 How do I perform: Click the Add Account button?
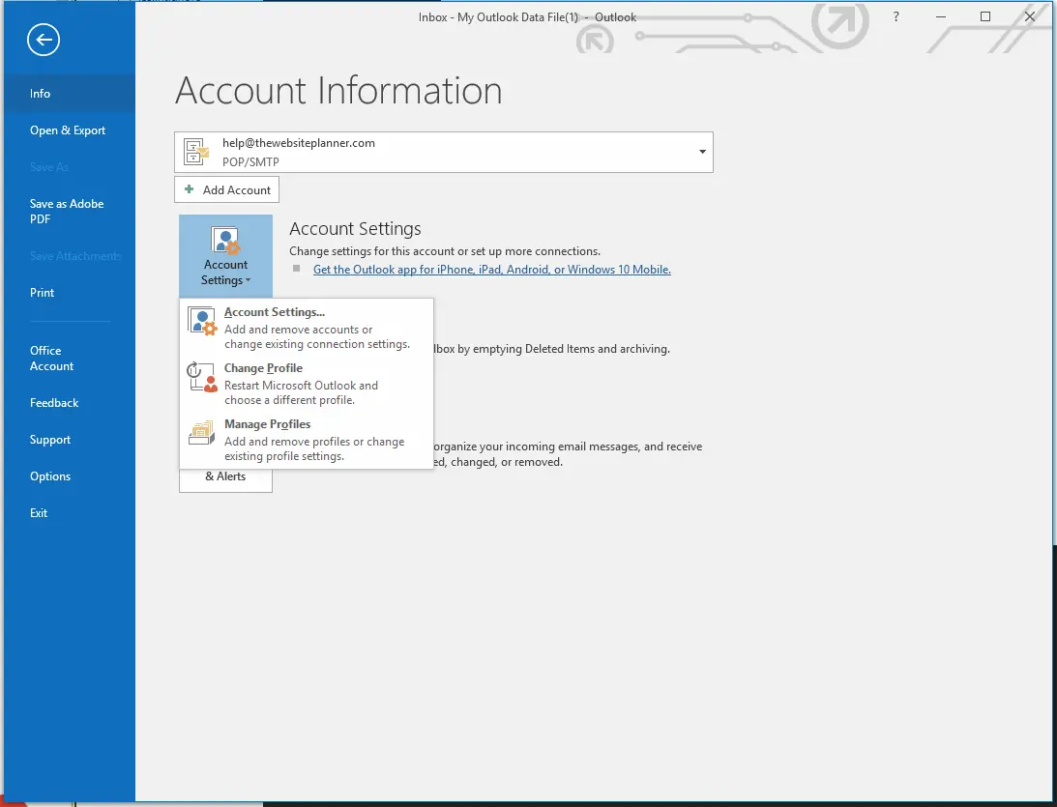pos(226,189)
